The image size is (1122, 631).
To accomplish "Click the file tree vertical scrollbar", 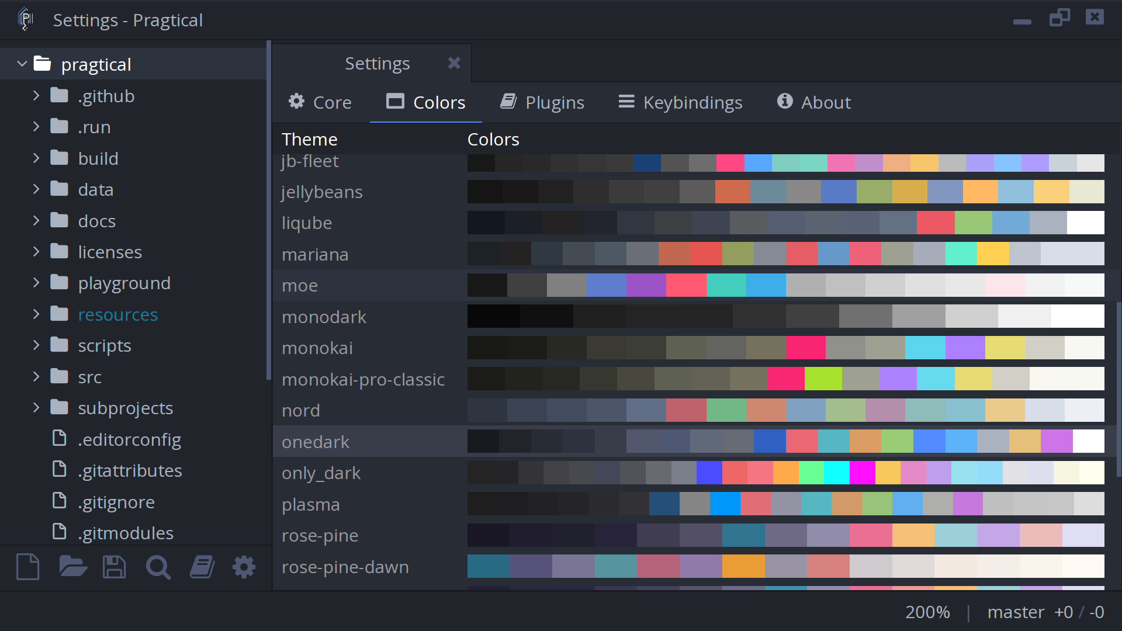I will (268, 210).
